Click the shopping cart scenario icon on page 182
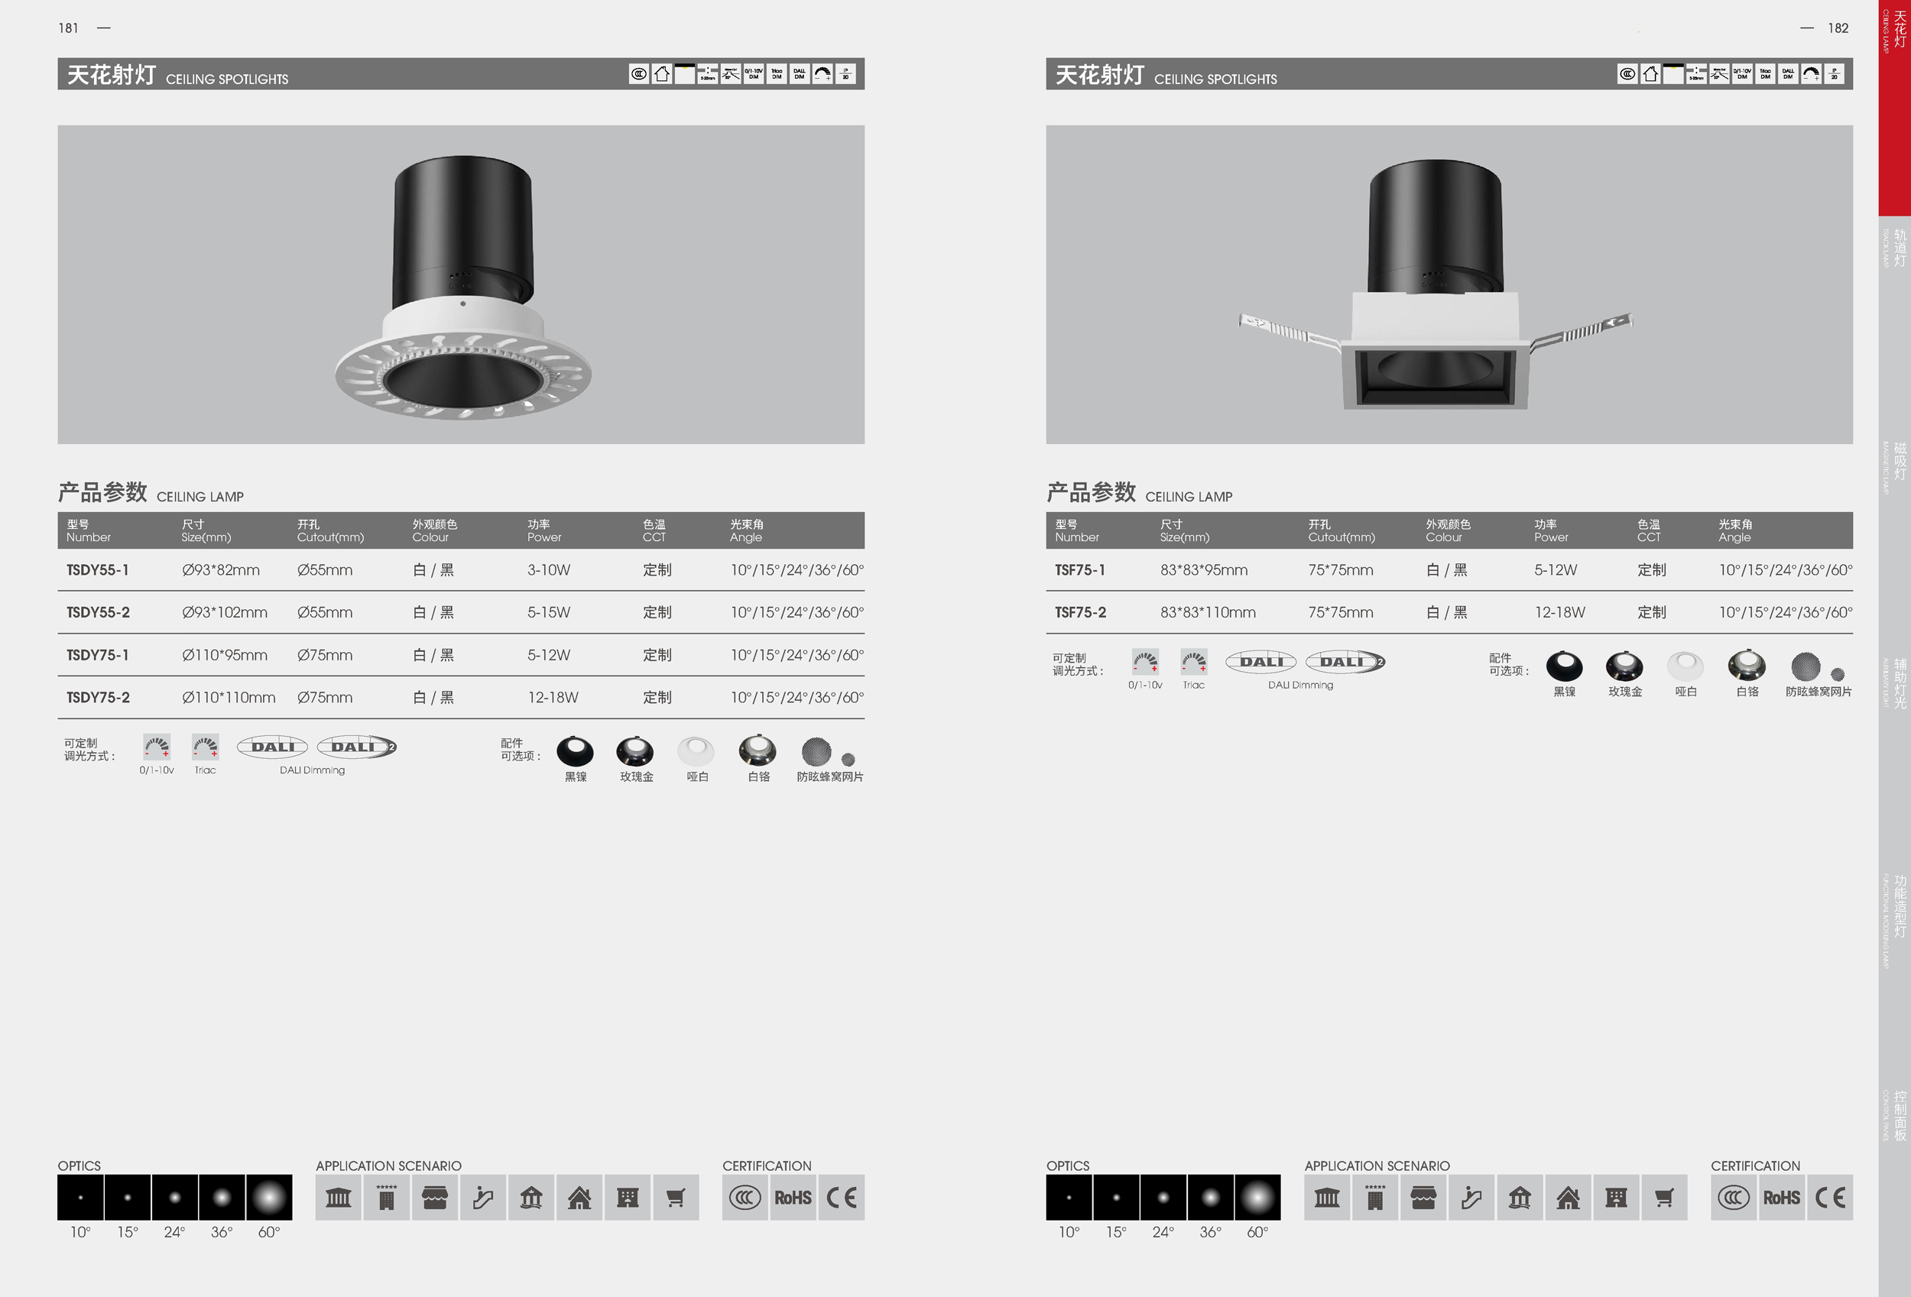1911x1297 pixels. [x=1663, y=1198]
